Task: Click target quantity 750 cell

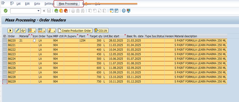Action: tap(96, 82)
